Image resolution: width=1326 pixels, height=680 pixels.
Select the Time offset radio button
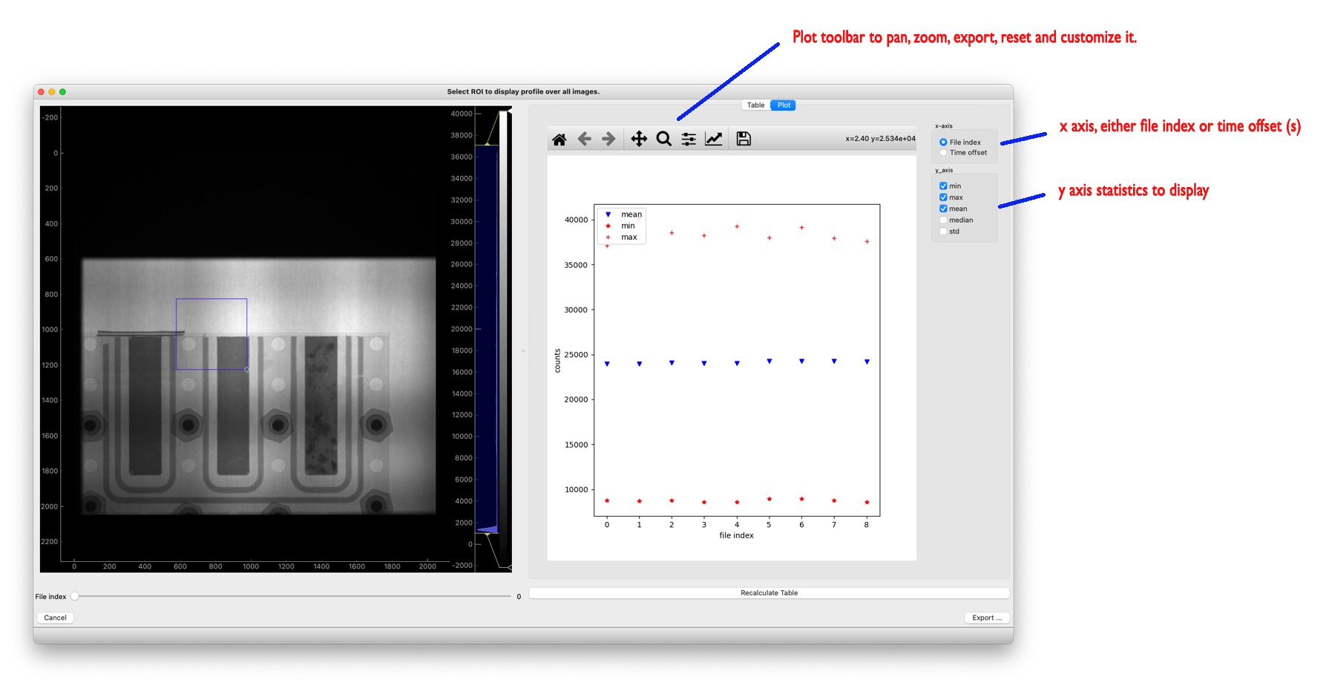(943, 153)
